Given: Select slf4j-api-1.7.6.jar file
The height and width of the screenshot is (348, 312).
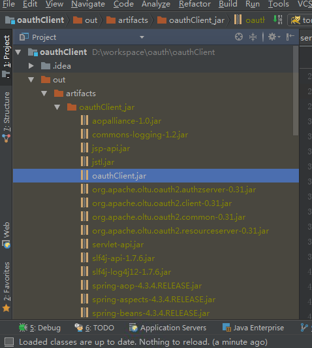Looking at the screenshot, I should [123, 258].
